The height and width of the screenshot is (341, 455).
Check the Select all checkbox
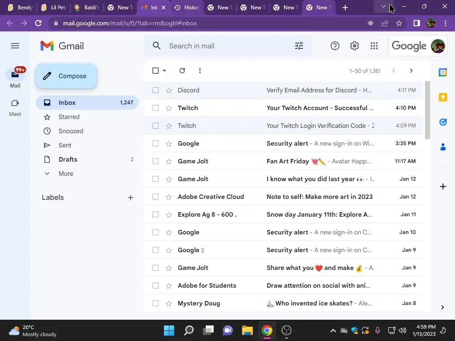click(x=156, y=71)
